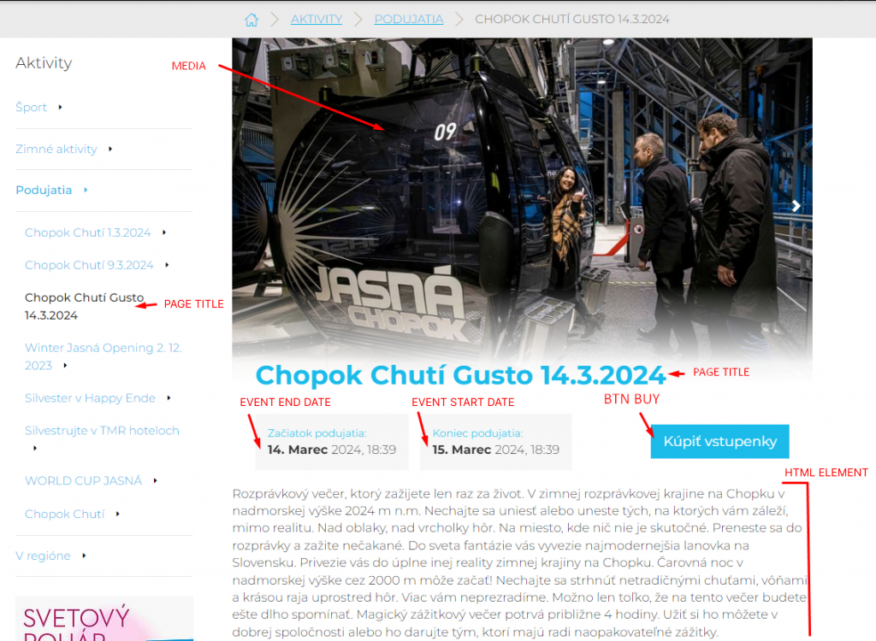Open Silvestrujte v TMR hoteloch menu item
This screenshot has width=876, height=641.
102,431
